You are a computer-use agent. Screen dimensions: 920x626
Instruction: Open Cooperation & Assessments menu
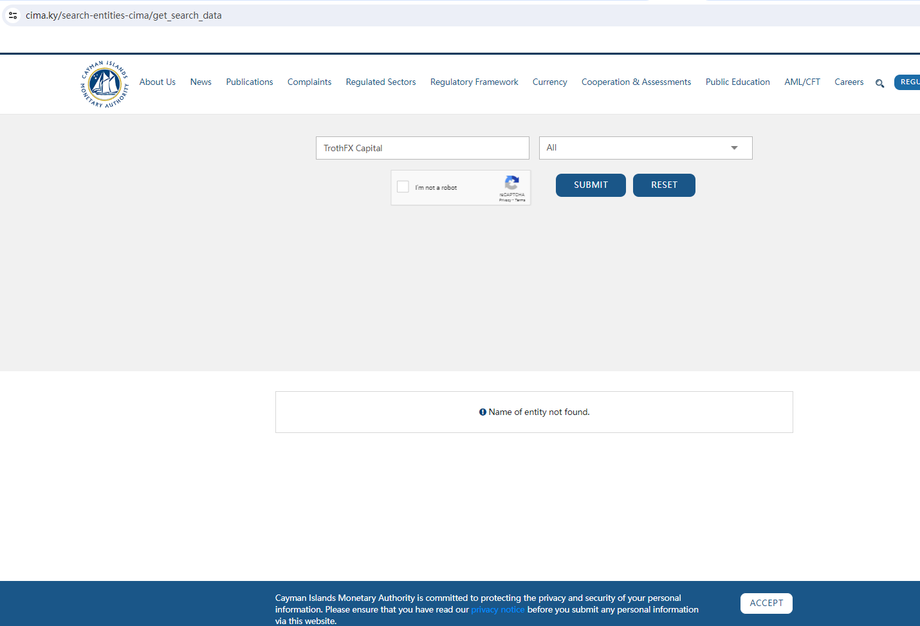pyautogui.click(x=636, y=82)
